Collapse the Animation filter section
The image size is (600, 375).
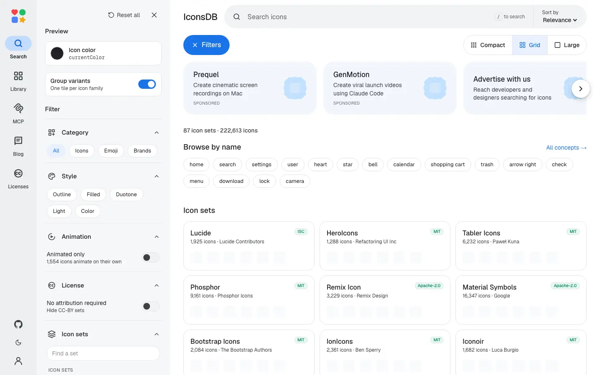click(157, 237)
